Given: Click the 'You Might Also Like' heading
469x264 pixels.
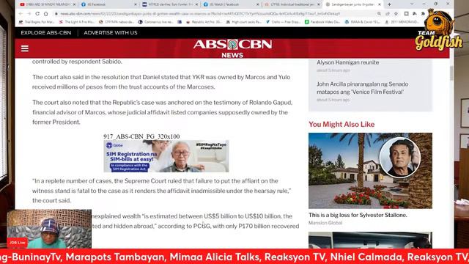Looking at the screenshot, I should pos(341,124).
